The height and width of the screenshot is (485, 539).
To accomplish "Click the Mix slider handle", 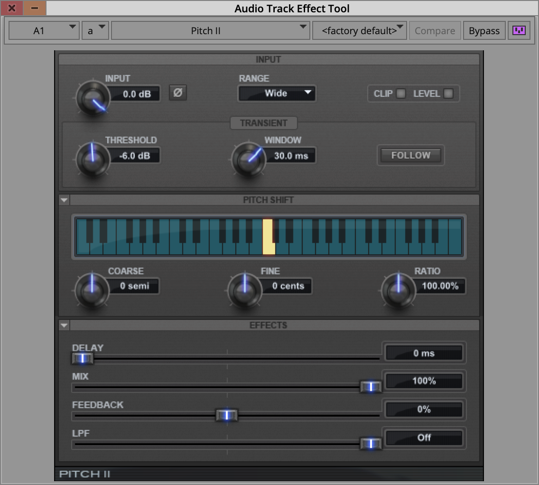I will (x=371, y=387).
